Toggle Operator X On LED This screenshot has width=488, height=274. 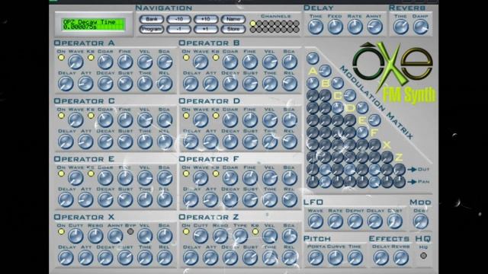coord(61,231)
